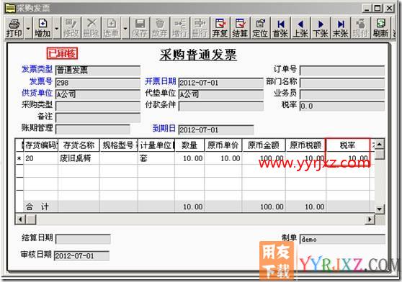This screenshot has width=402, height=282.
Task: Click the 原币金额 column header
Action: pyautogui.click(x=264, y=145)
